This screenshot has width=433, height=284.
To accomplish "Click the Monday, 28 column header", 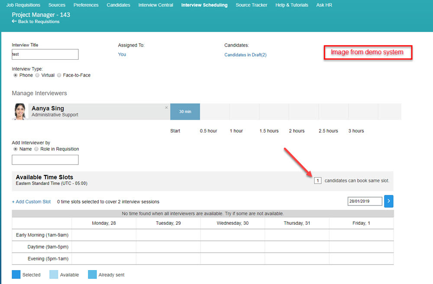I will [x=104, y=223].
